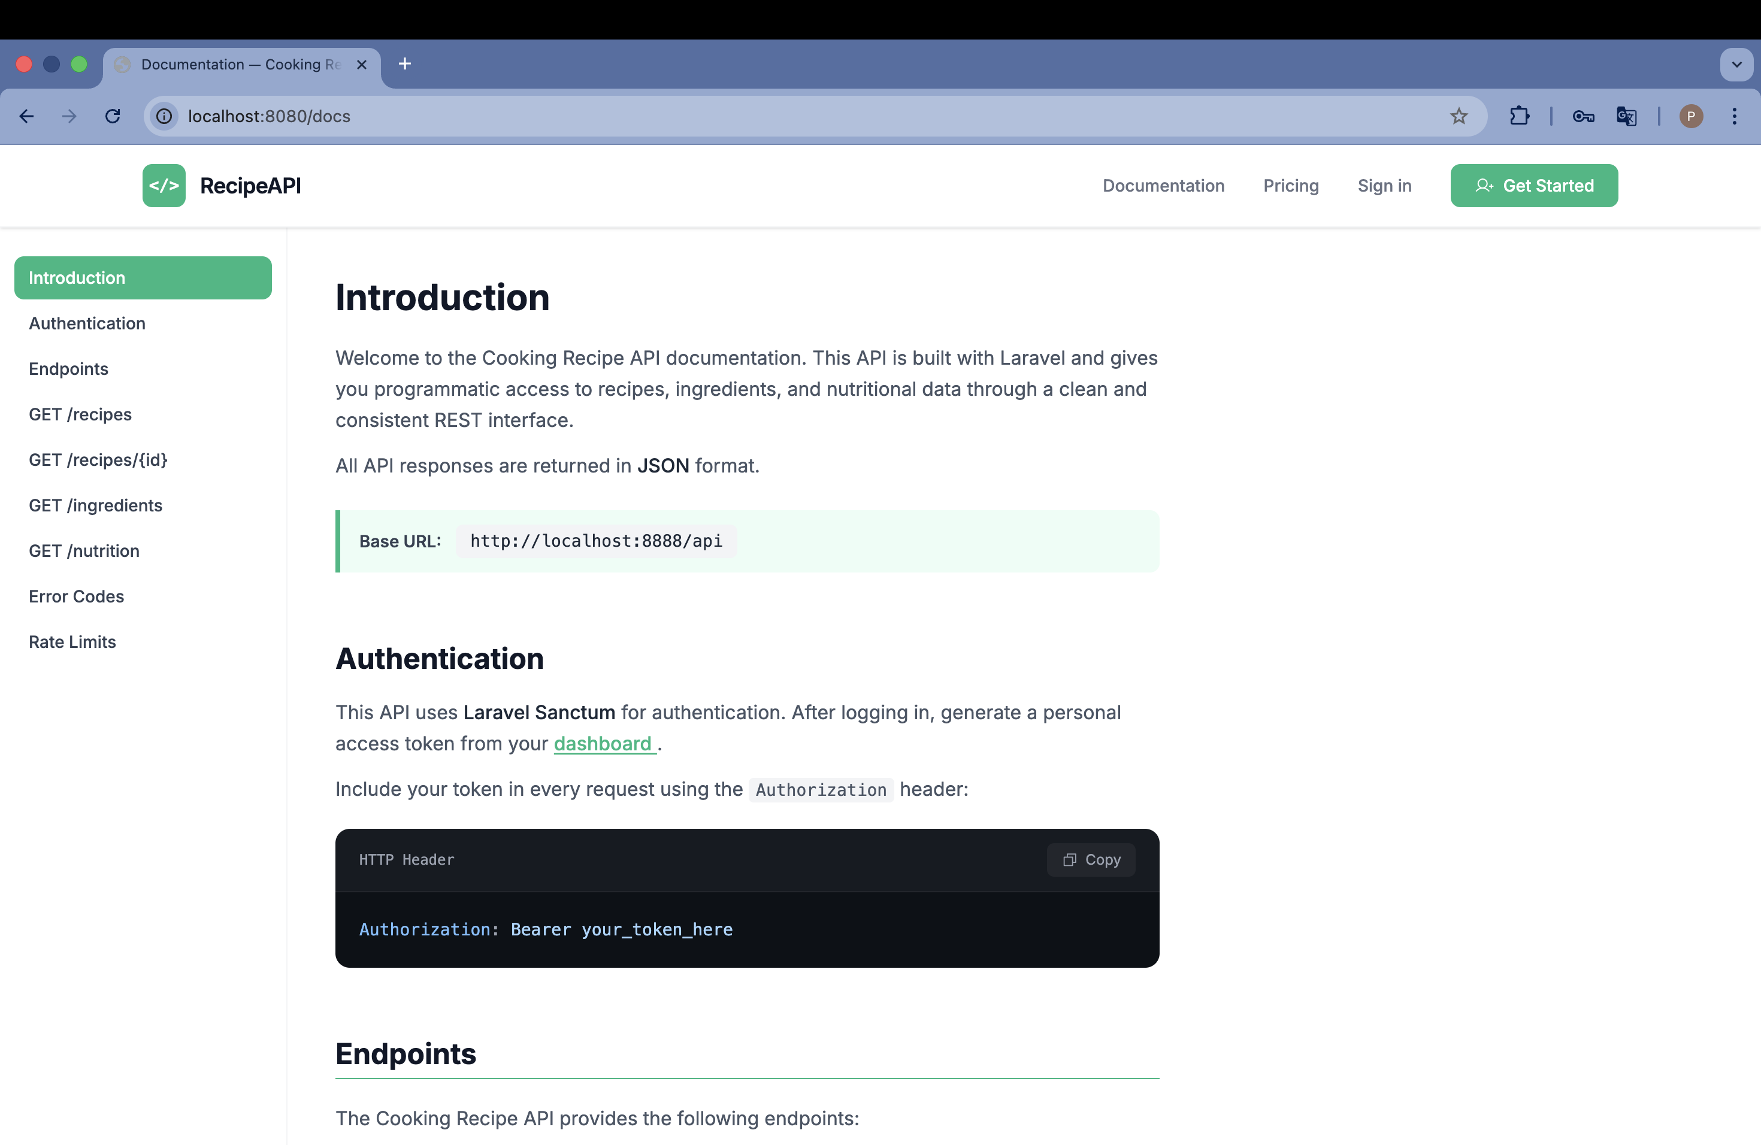
Task: Click the profile avatar icon
Action: click(x=1691, y=116)
